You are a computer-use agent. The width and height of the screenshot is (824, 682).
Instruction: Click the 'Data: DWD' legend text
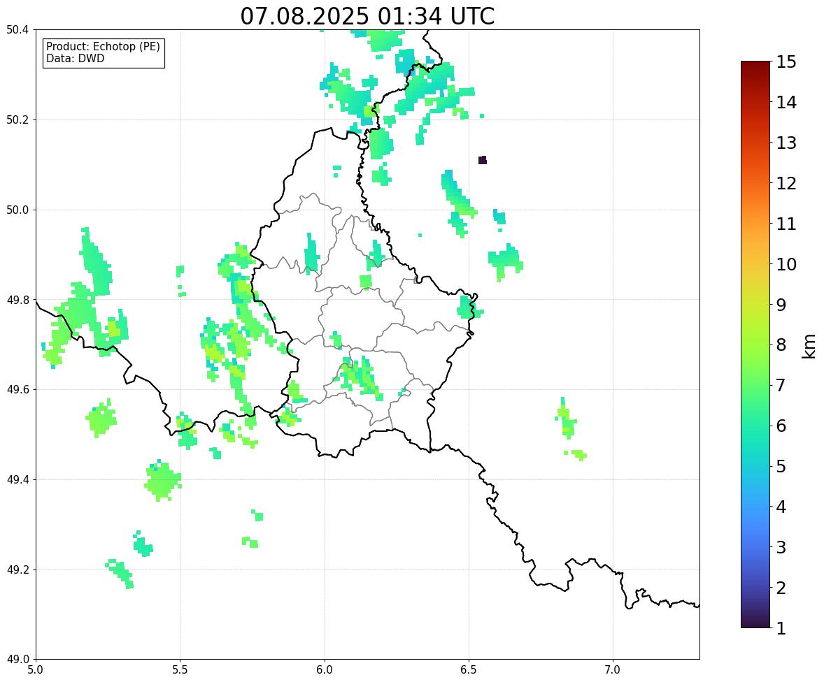(x=75, y=58)
